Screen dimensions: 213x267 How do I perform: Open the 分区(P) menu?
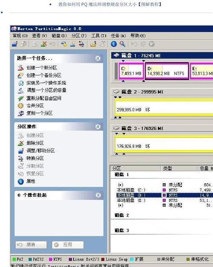pyautogui.click(x=79, y=36)
